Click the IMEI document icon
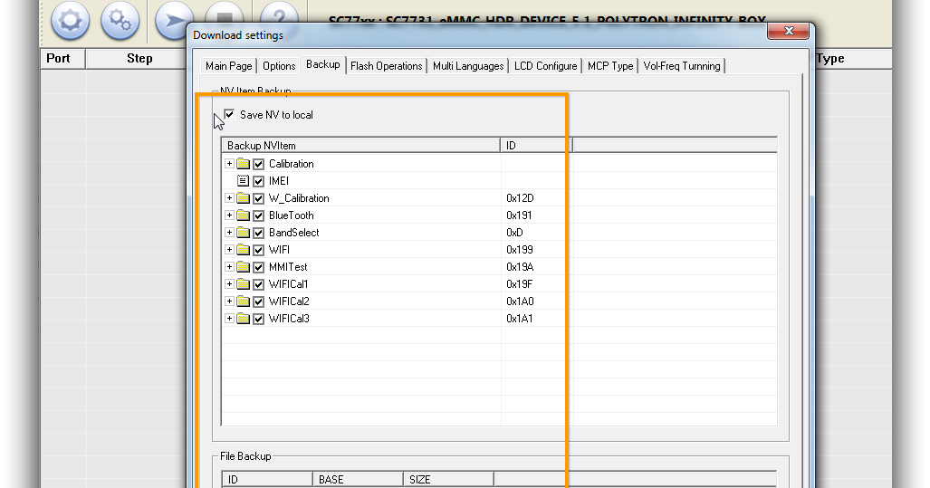Viewport: 930px width, 488px height. (x=244, y=181)
